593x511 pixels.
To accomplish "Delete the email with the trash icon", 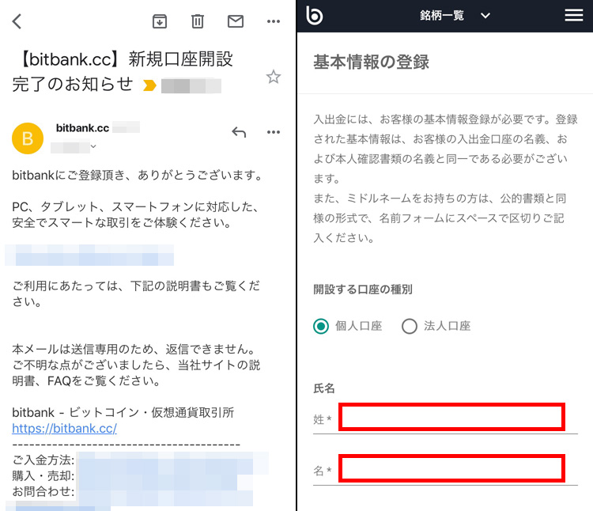I will coord(198,21).
